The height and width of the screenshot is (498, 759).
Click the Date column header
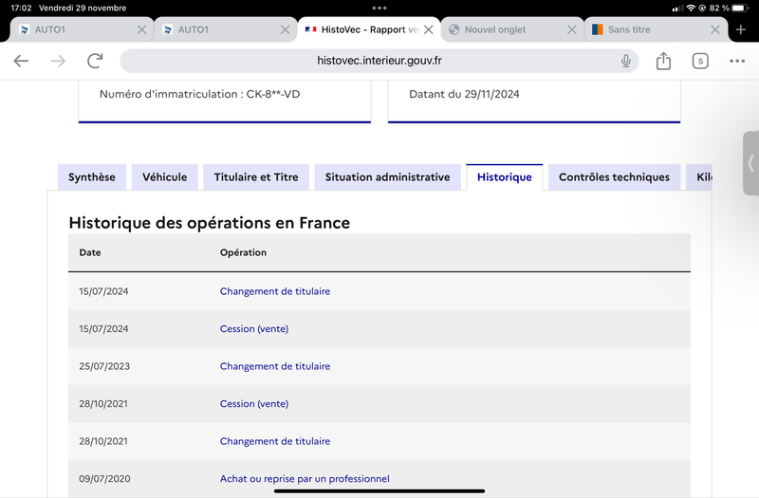click(x=90, y=252)
